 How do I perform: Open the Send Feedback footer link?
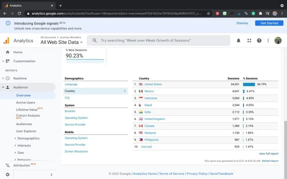(221, 174)
